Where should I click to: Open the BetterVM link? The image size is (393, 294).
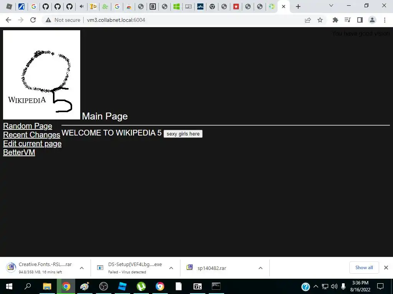(19, 152)
